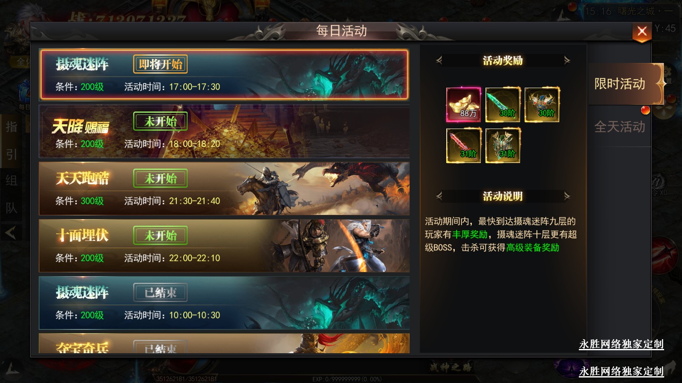Click right arrow beside 活动奖励 header

pyautogui.click(x=567, y=60)
